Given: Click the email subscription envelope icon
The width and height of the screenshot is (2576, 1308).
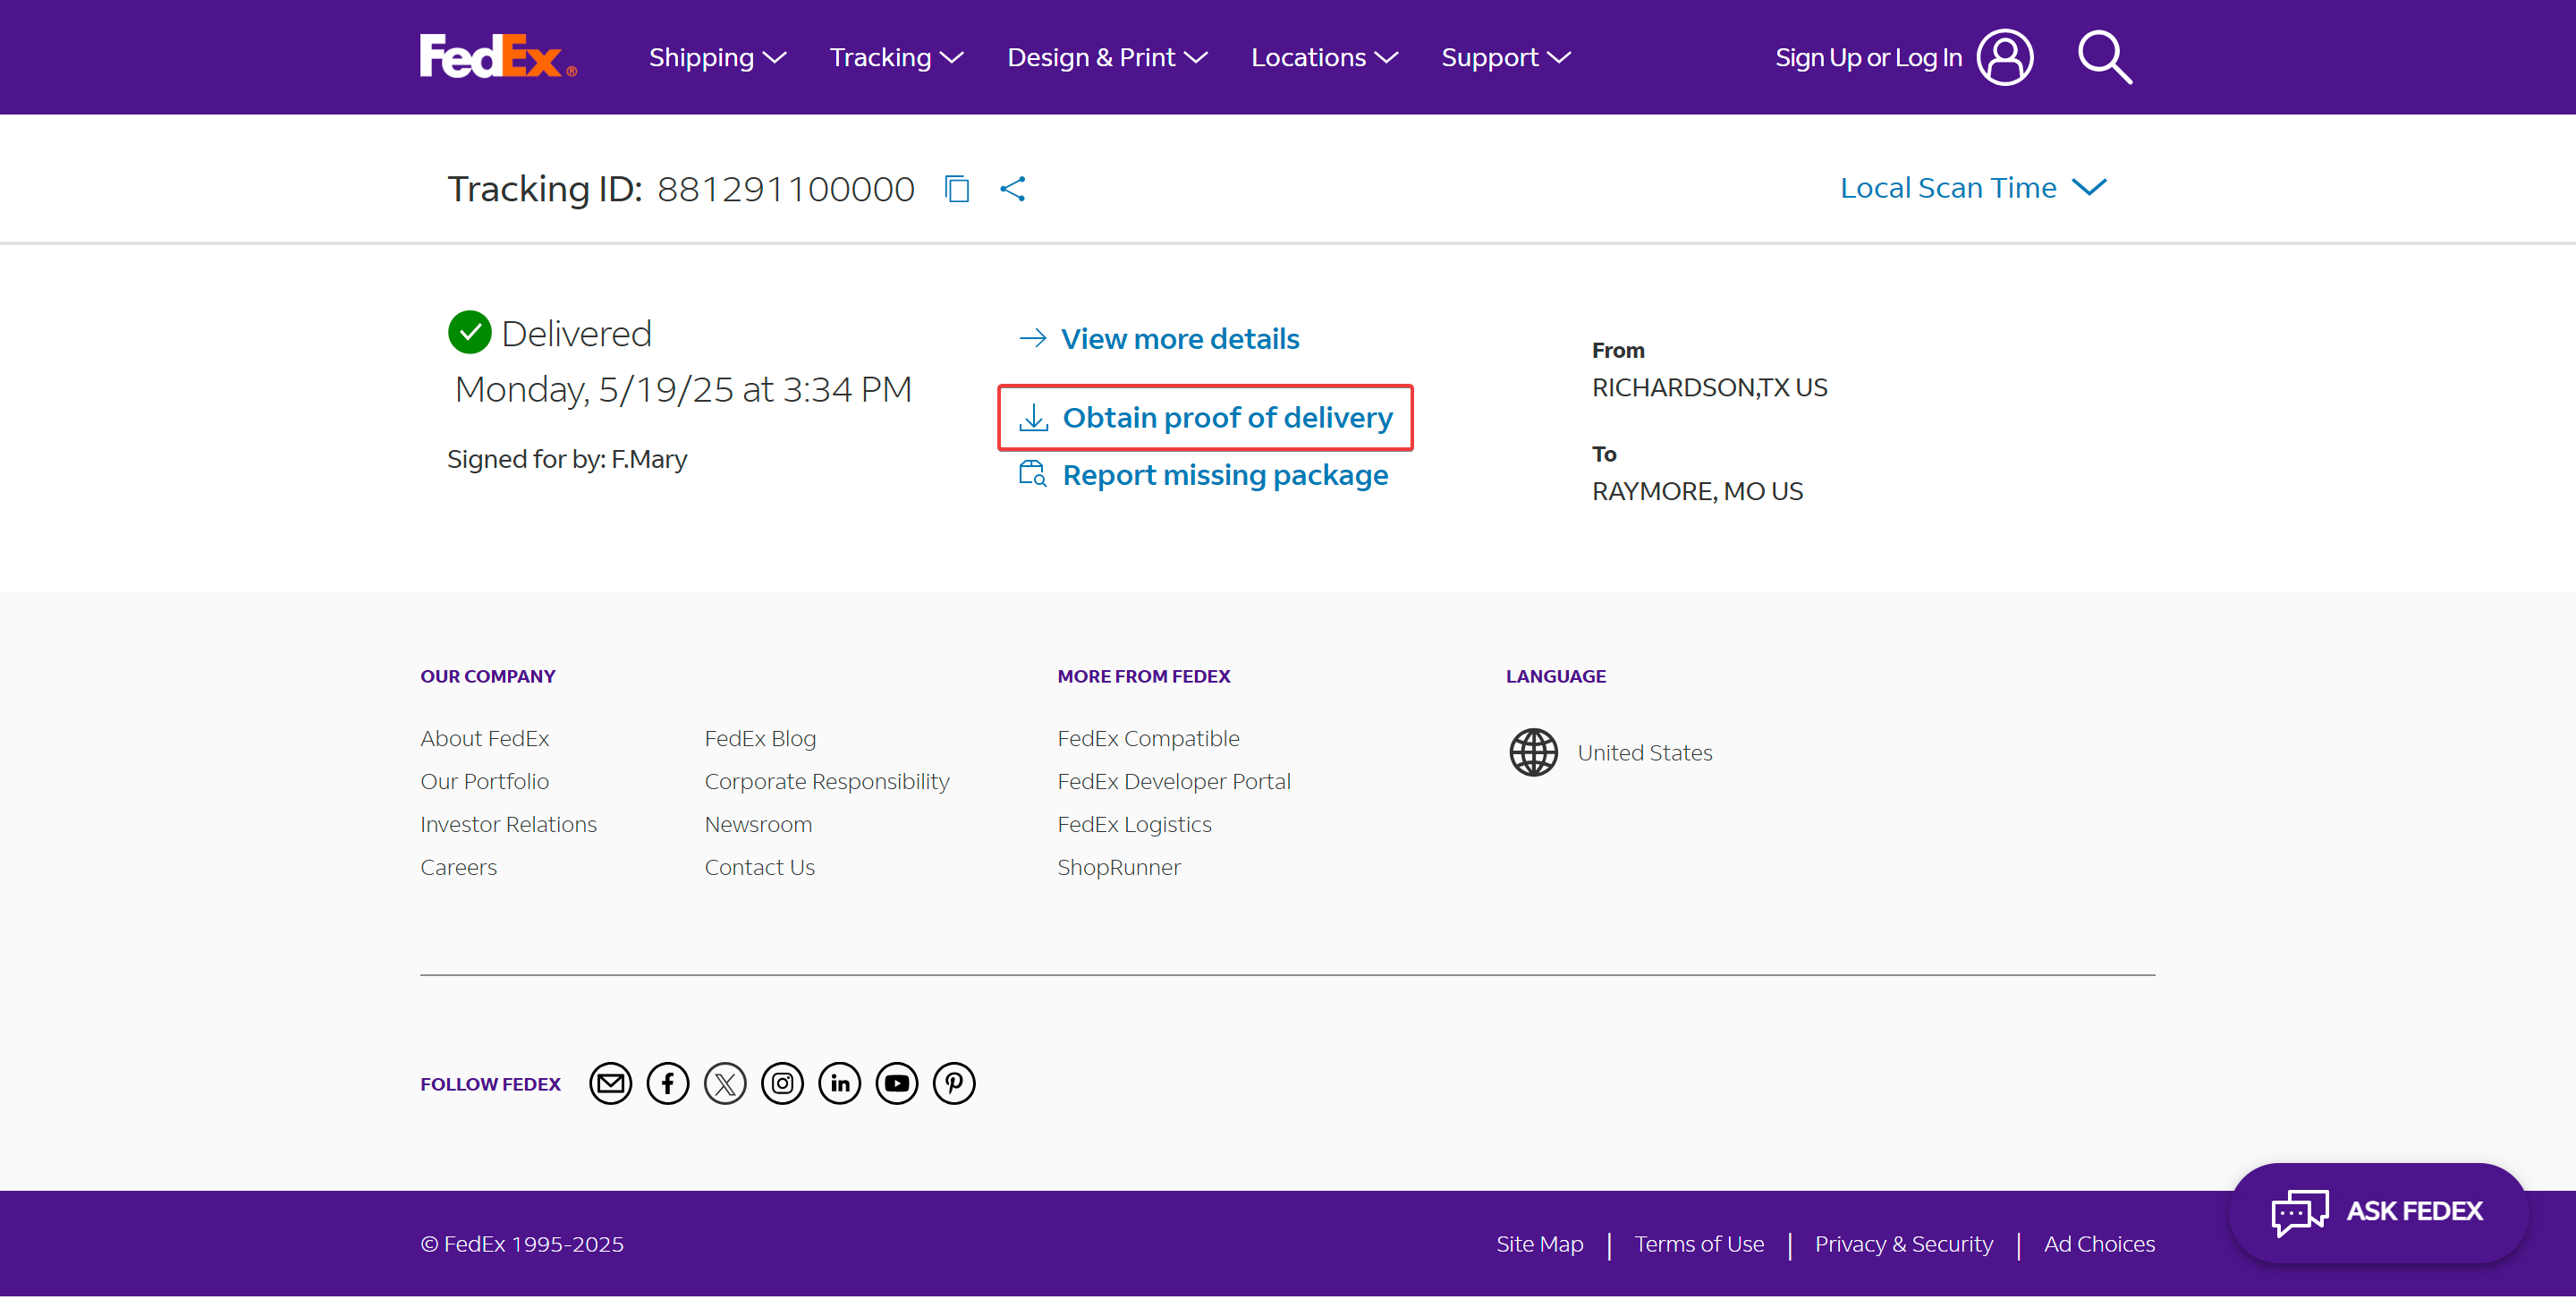Looking at the screenshot, I should 610,1083.
